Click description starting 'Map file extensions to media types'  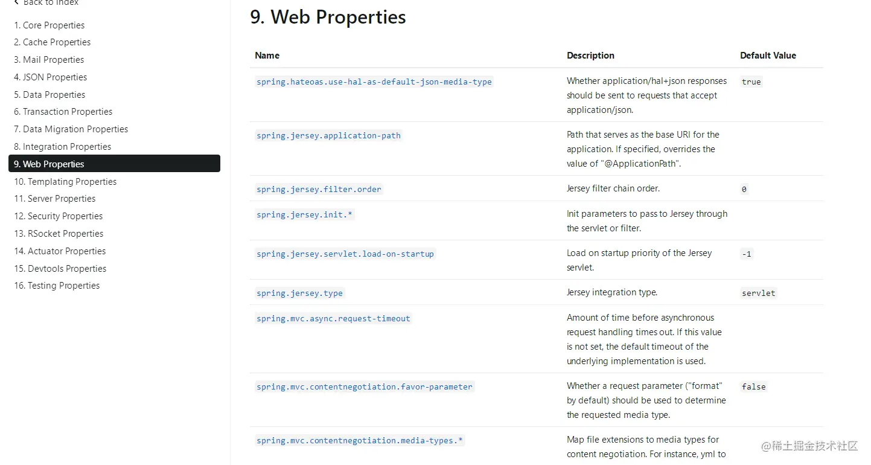coord(646,447)
